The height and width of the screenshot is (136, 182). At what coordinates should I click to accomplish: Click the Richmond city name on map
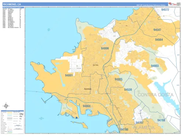click(88, 89)
